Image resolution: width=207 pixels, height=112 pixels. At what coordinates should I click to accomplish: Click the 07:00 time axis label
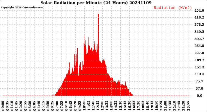57,106
